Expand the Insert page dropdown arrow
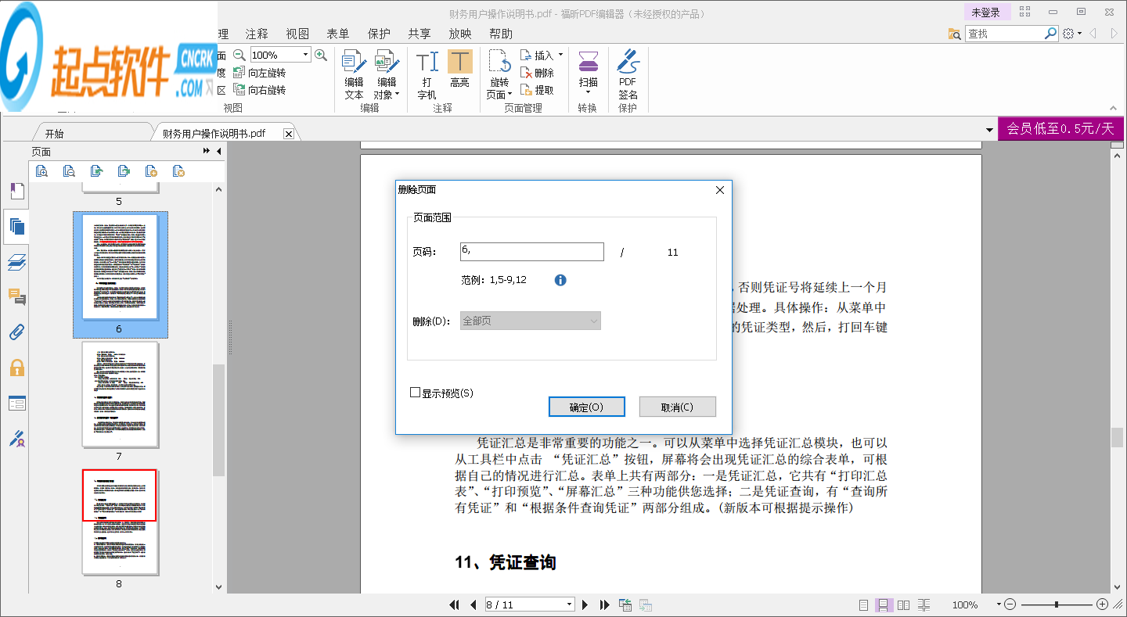 pyautogui.click(x=560, y=55)
